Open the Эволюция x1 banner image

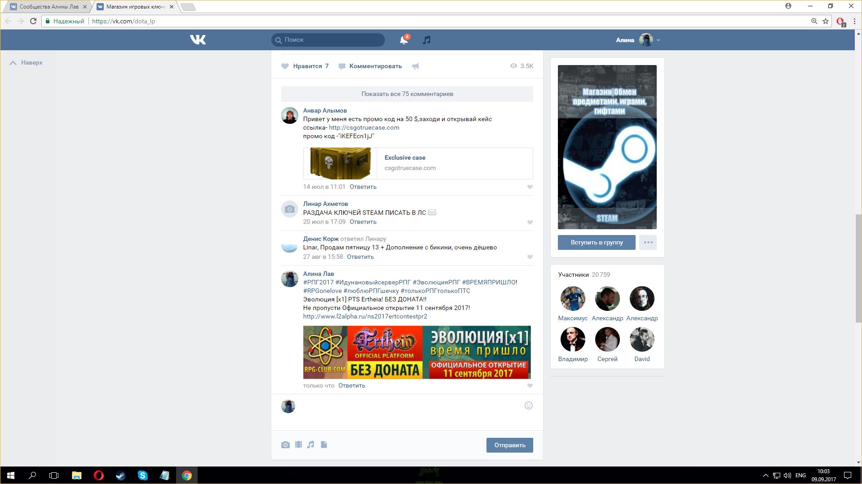[x=417, y=352]
